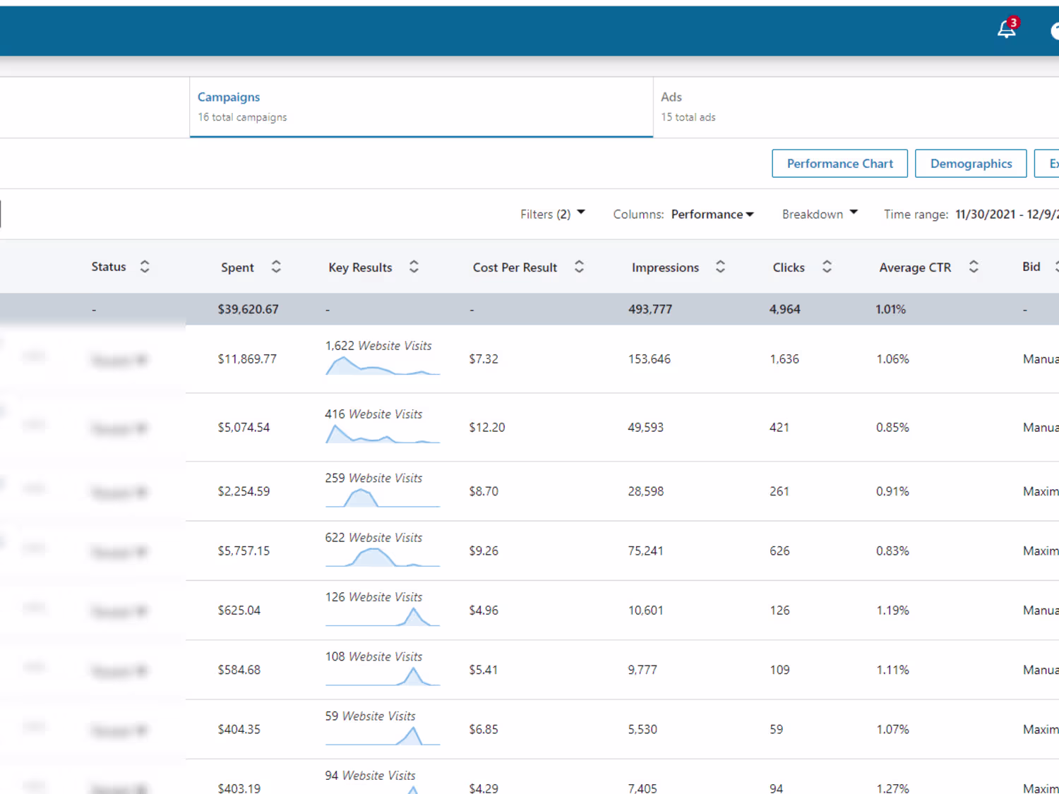Open the Demographics button
The height and width of the screenshot is (794, 1059).
[971, 164]
